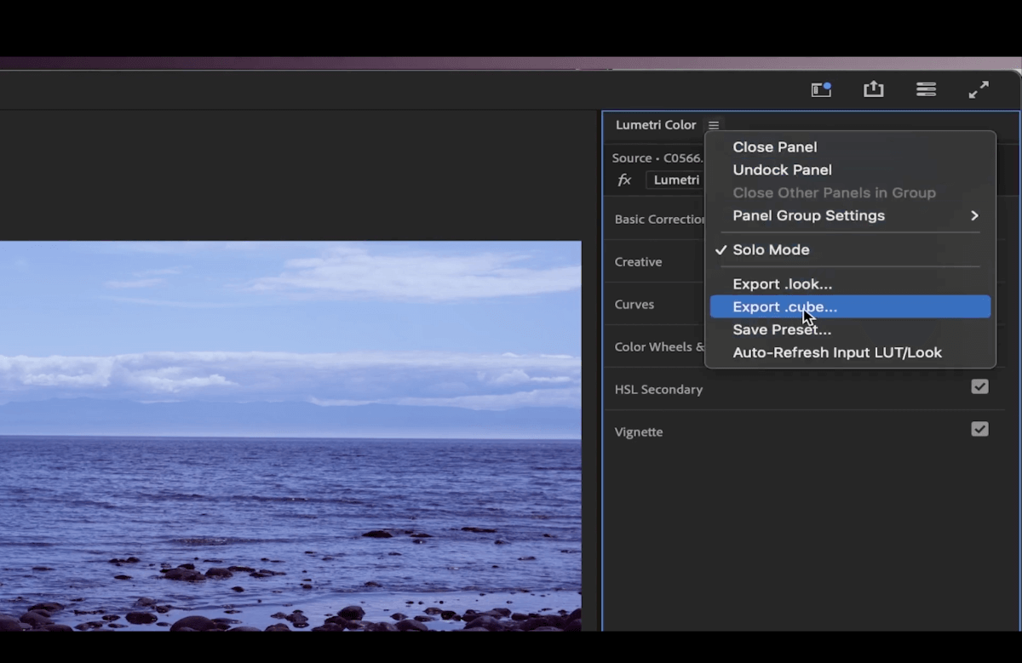Screen dimensions: 1022x663
Task: Expand the Color Wheels section
Action: point(659,347)
